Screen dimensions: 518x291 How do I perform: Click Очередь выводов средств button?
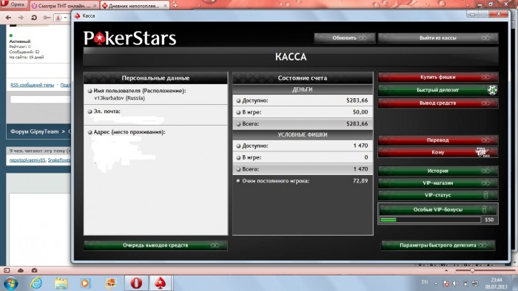point(155,245)
